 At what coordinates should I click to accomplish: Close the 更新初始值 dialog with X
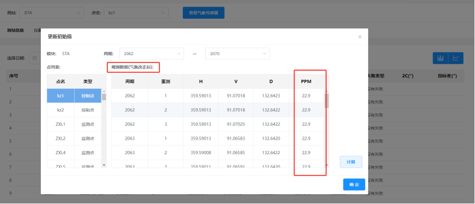[359, 37]
